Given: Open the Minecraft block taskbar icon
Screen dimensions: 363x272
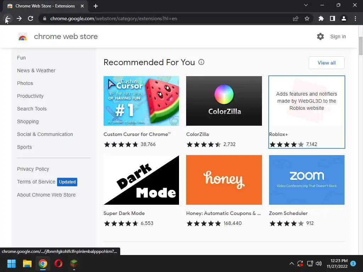Looking at the screenshot, I should click(x=74, y=263).
